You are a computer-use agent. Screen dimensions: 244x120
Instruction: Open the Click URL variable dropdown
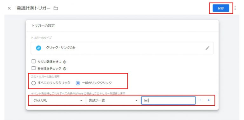tap(58, 100)
